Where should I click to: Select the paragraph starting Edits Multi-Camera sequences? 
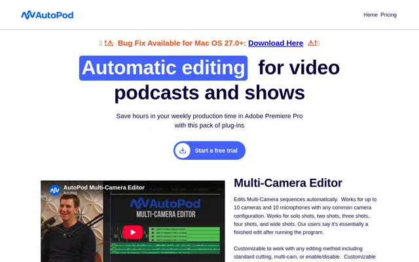coord(305,215)
